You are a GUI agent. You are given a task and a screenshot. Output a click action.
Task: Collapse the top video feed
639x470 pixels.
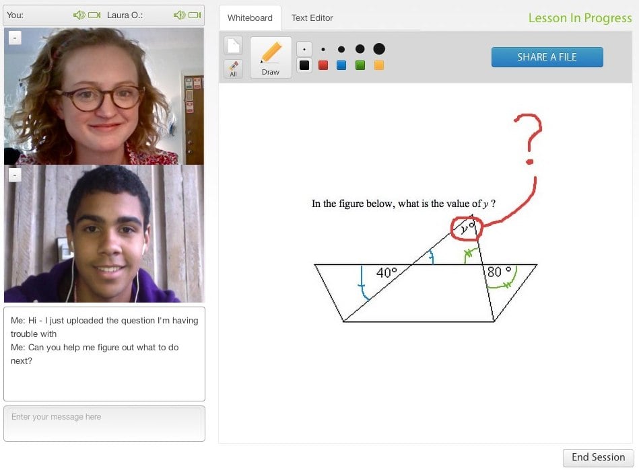15,38
